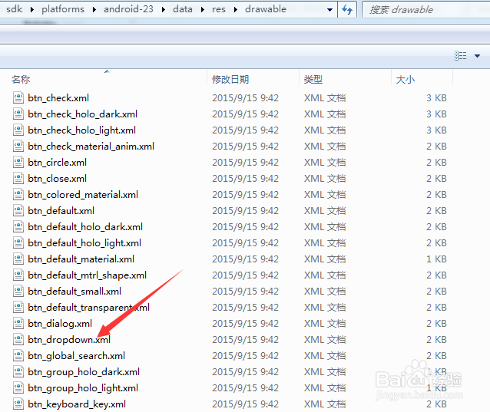The width and height of the screenshot is (490, 412).
Task: Click the btn_default_material.xml file icon
Action: [x=18, y=259]
